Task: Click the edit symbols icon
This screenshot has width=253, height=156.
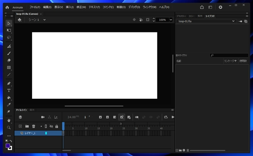Action: [19, 20]
